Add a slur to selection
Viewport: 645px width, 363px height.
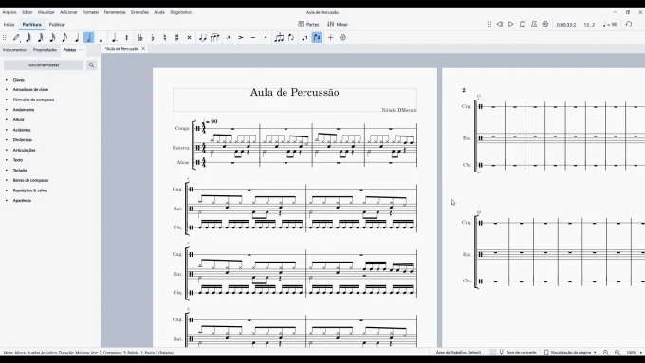[214, 37]
